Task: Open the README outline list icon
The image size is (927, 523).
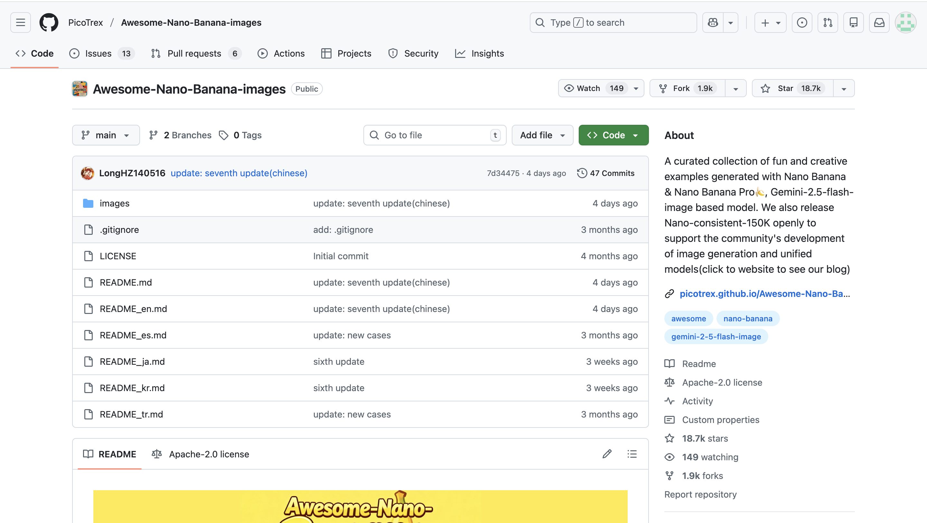Action: [632, 454]
